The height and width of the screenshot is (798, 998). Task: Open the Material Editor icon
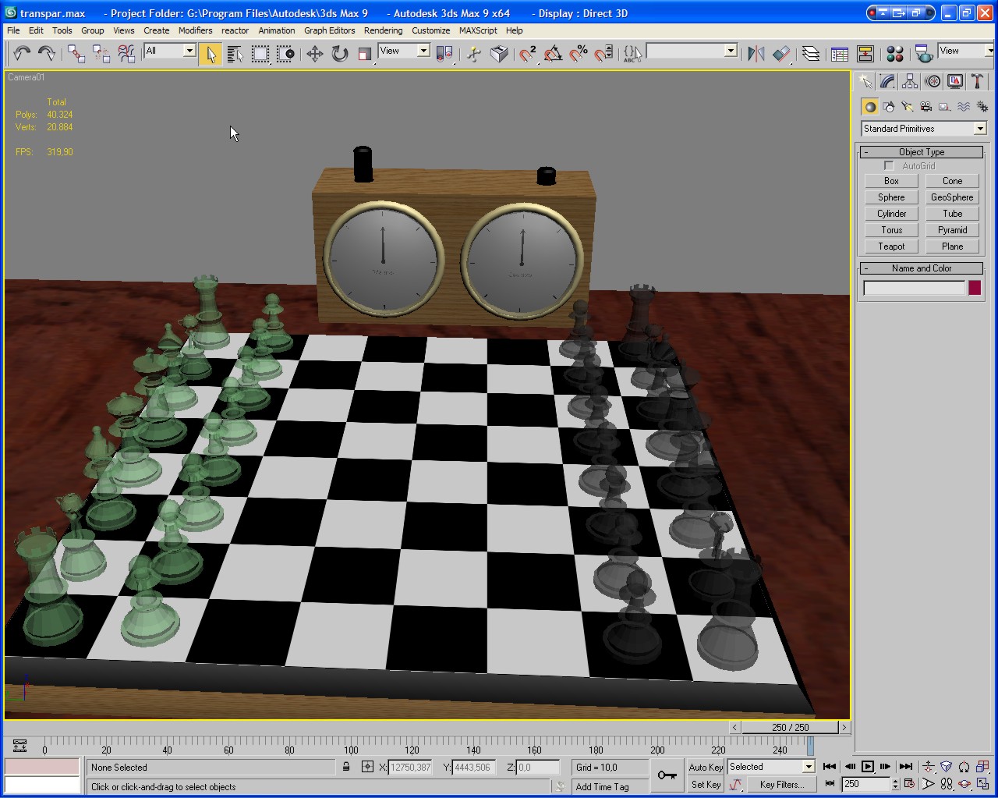pos(895,53)
